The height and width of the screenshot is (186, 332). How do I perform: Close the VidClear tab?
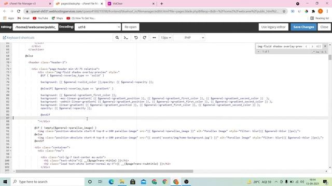point(154,4)
